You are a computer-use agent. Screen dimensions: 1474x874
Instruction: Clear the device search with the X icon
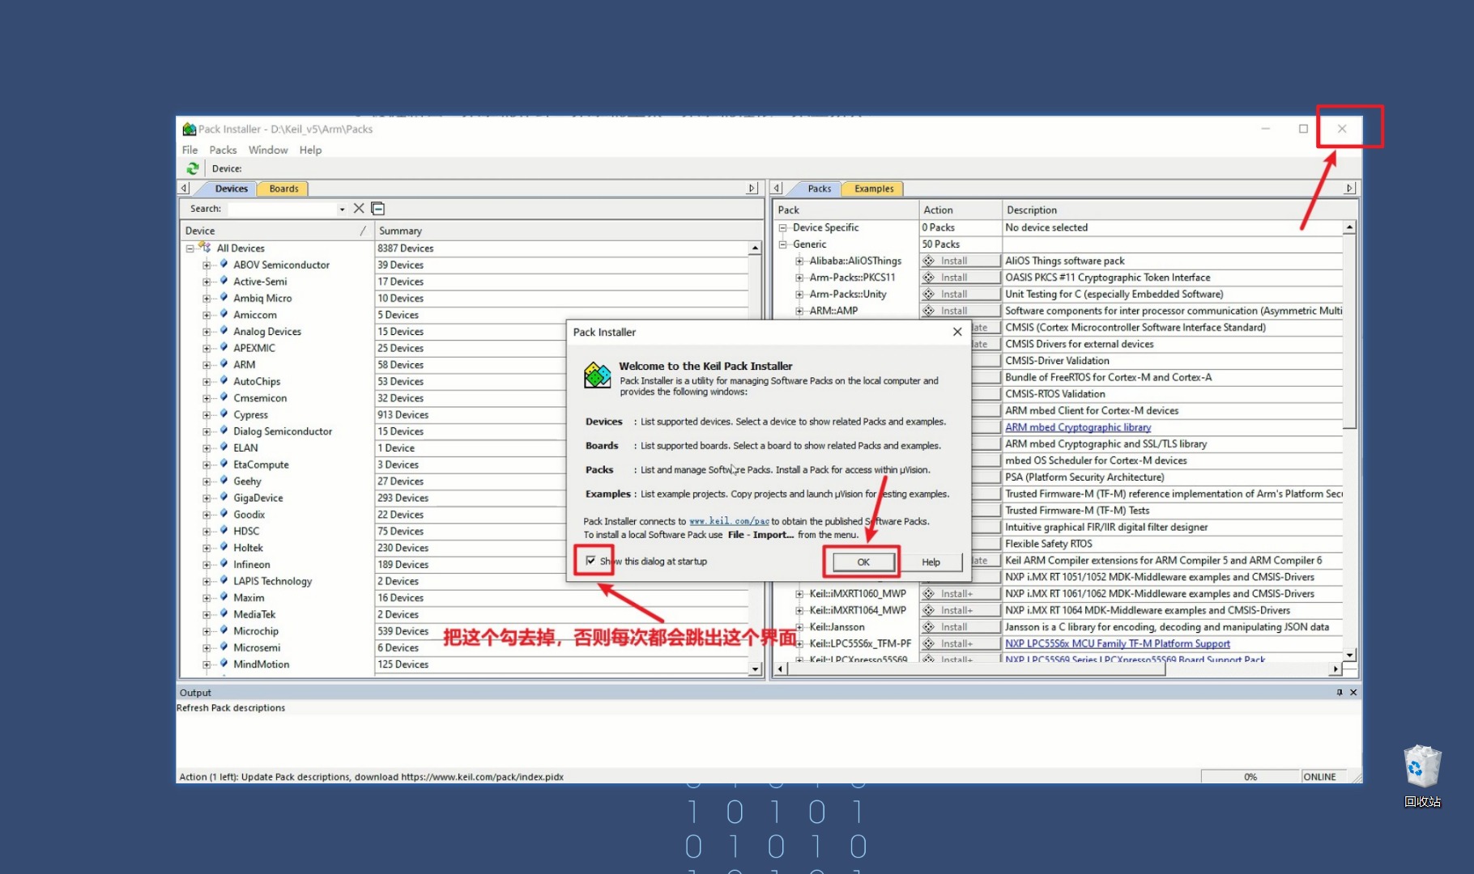point(359,209)
